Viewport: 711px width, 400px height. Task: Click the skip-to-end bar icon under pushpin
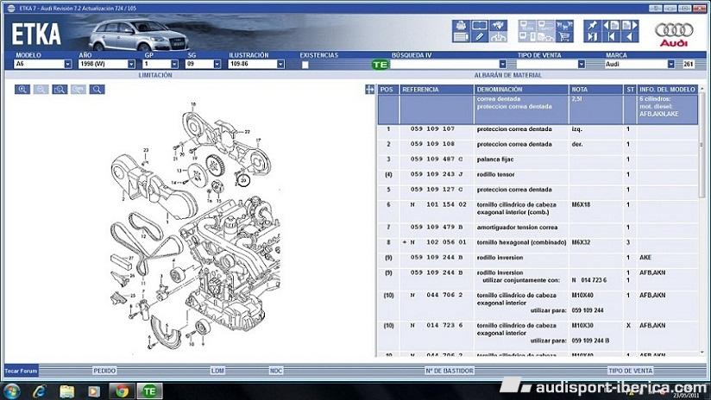(x=592, y=37)
